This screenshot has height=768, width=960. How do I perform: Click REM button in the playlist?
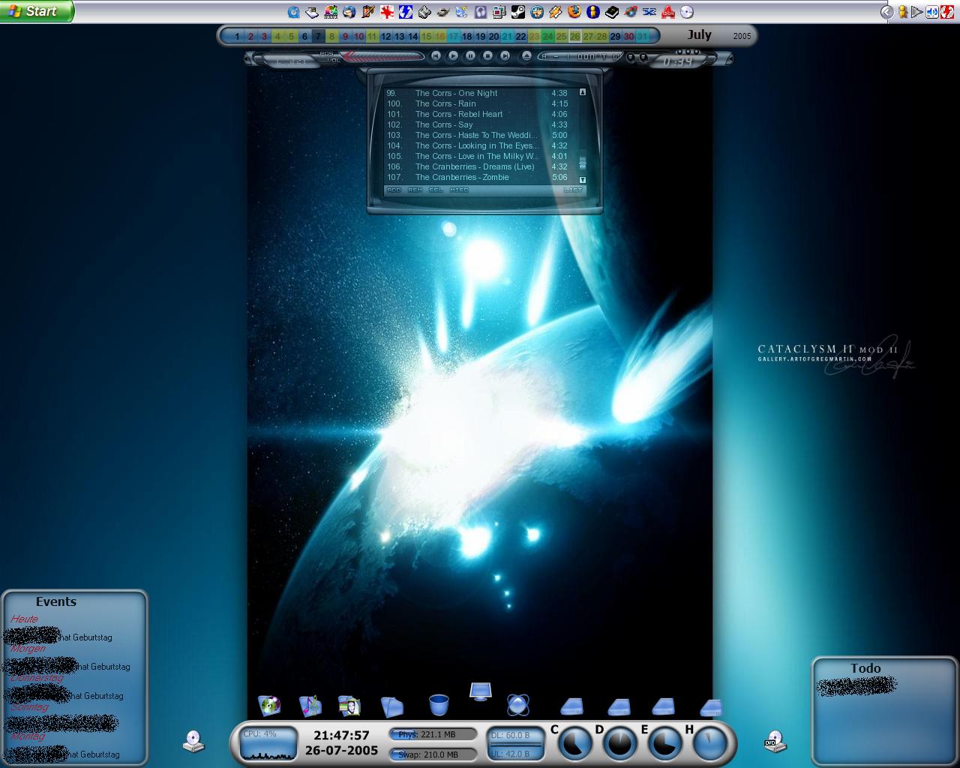[x=415, y=190]
